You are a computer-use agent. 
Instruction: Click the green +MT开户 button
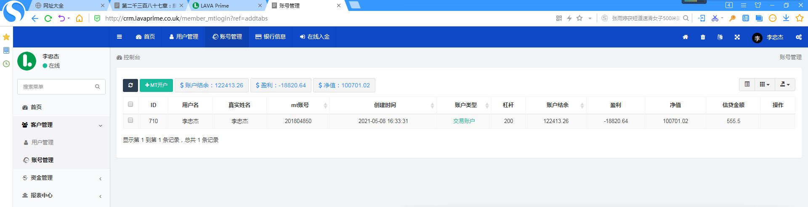(156, 85)
